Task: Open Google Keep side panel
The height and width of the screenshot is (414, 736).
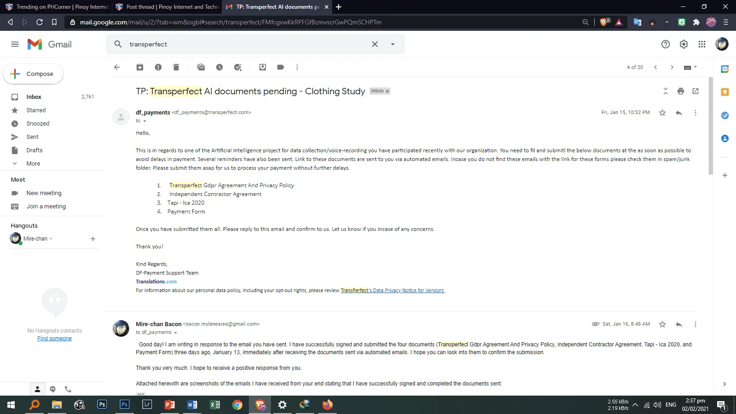Action: pyautogui.click(x=725, y=92)
